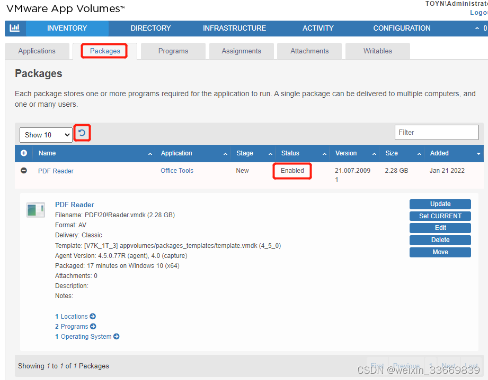Switch to the Writables tab
The image size is (488, 380).
click(x=377, y=51)
